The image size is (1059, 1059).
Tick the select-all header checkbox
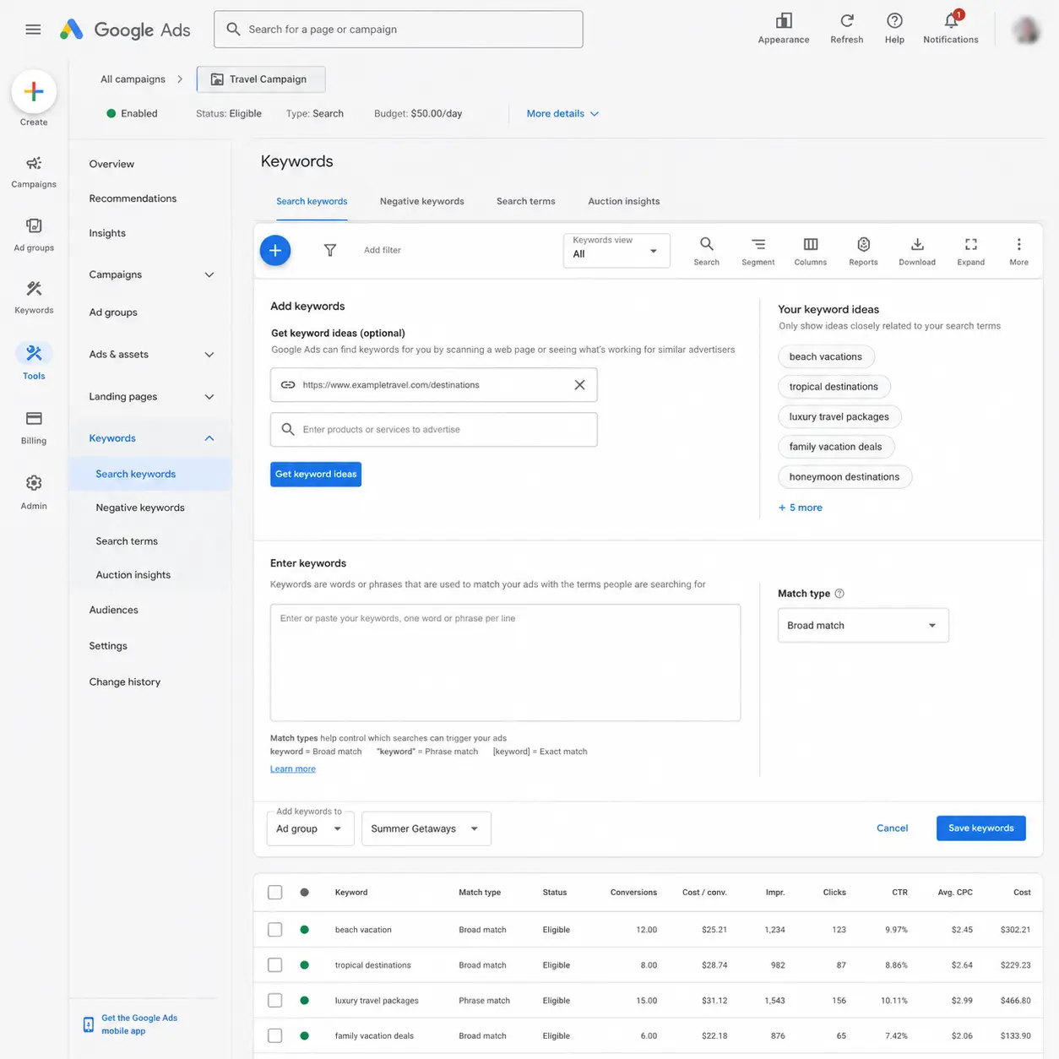click(275, 893)
